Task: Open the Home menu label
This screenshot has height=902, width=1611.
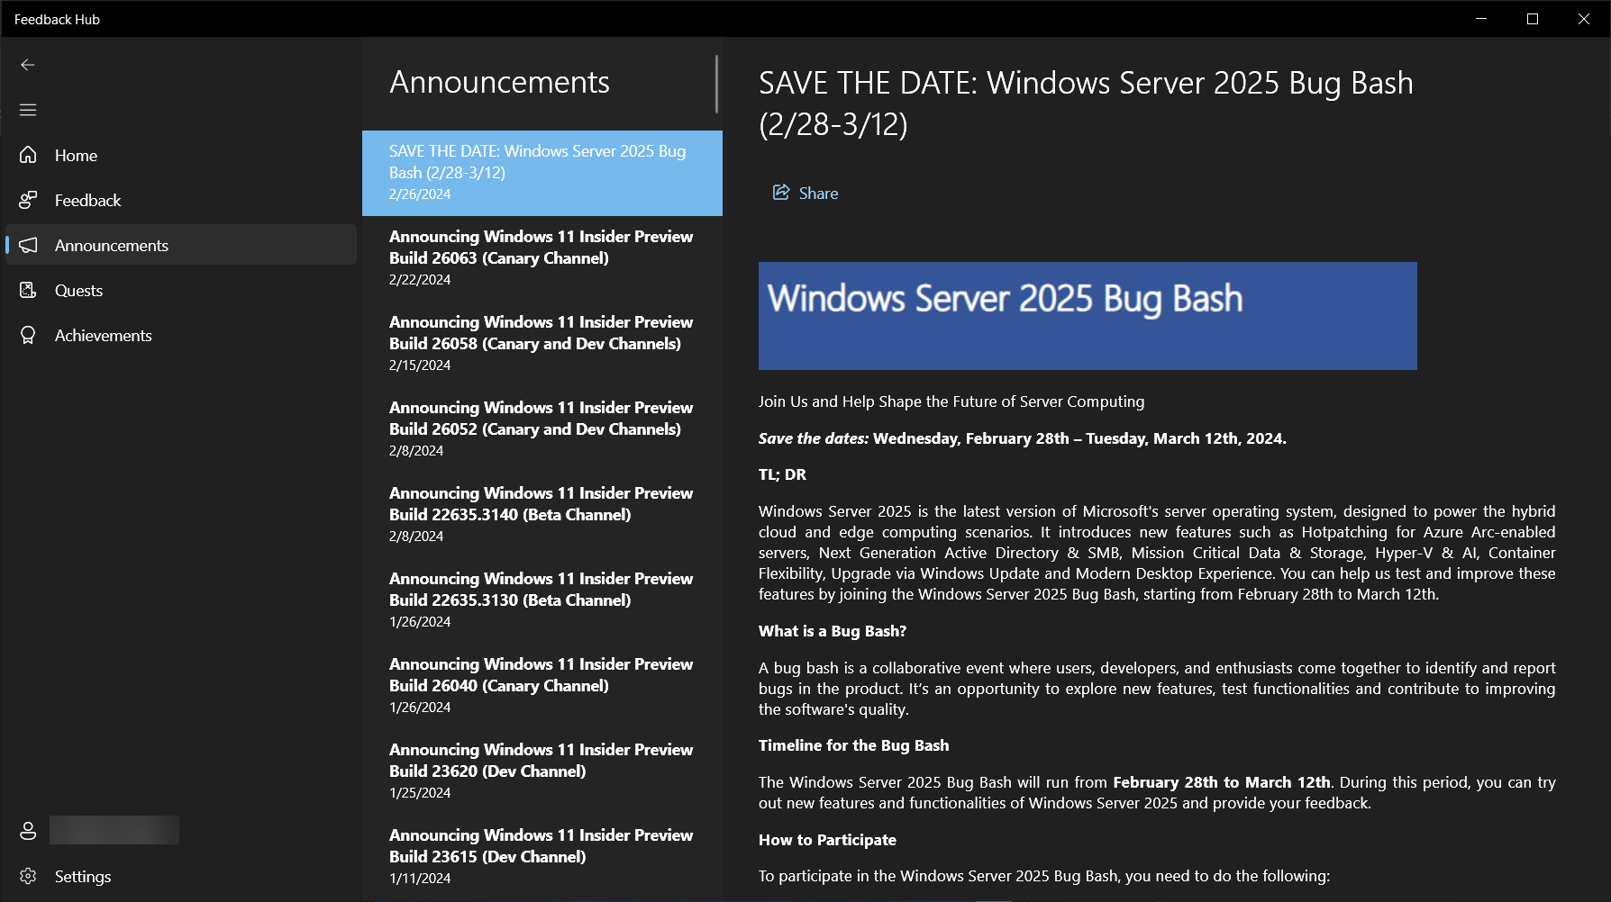Action: (76, 156)
